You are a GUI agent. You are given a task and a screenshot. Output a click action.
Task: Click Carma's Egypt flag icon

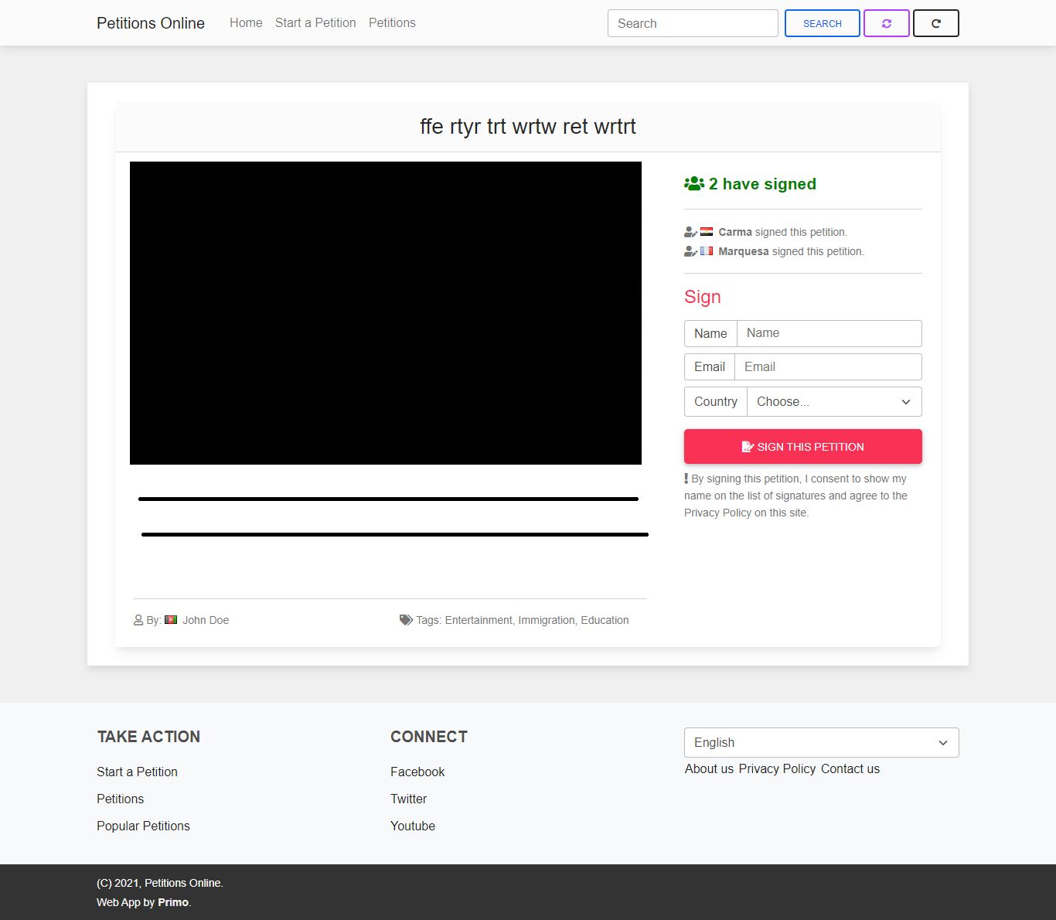coord(707,231)
